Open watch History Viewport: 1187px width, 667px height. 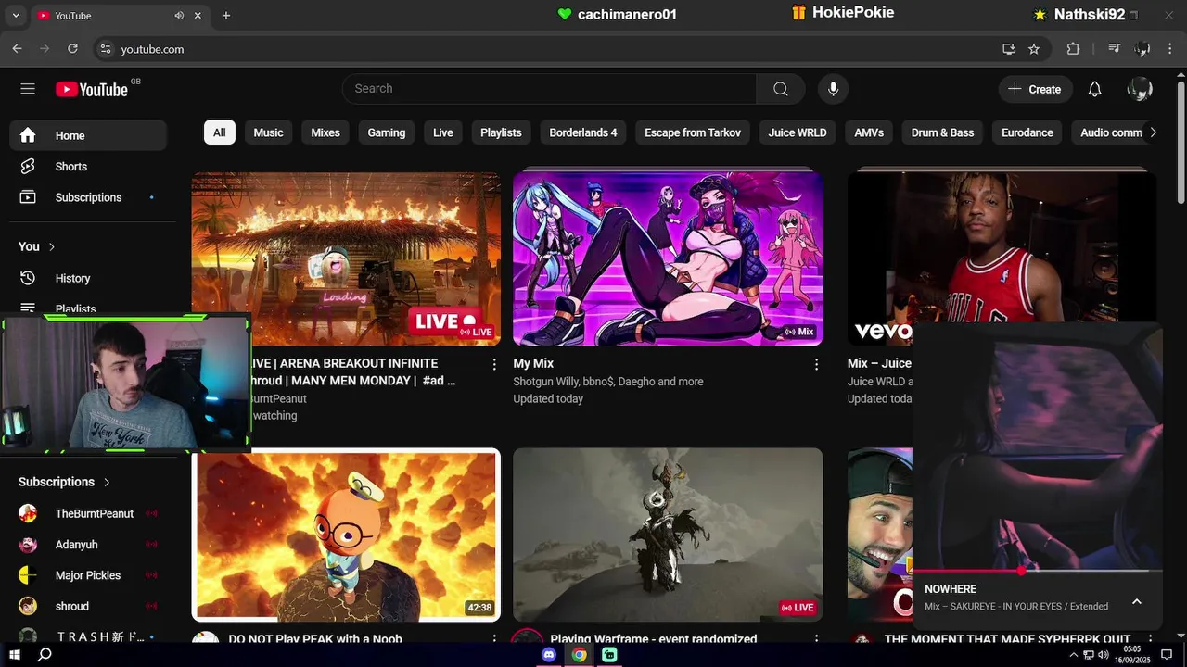88,278
